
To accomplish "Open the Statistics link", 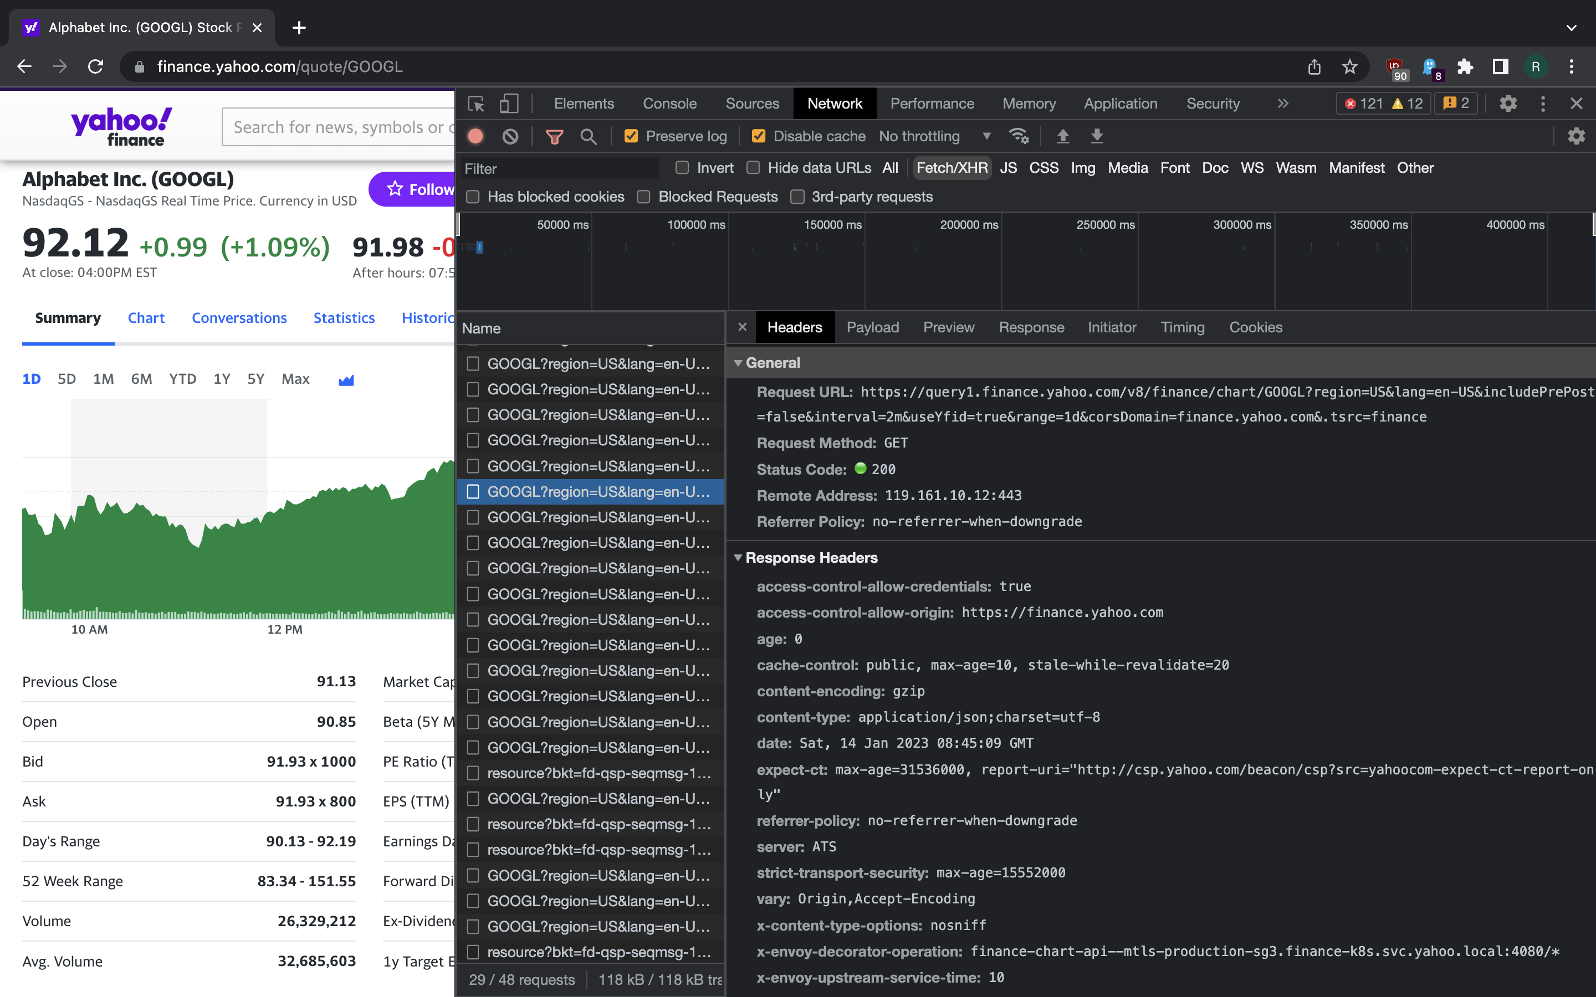I will pos(344,318).
